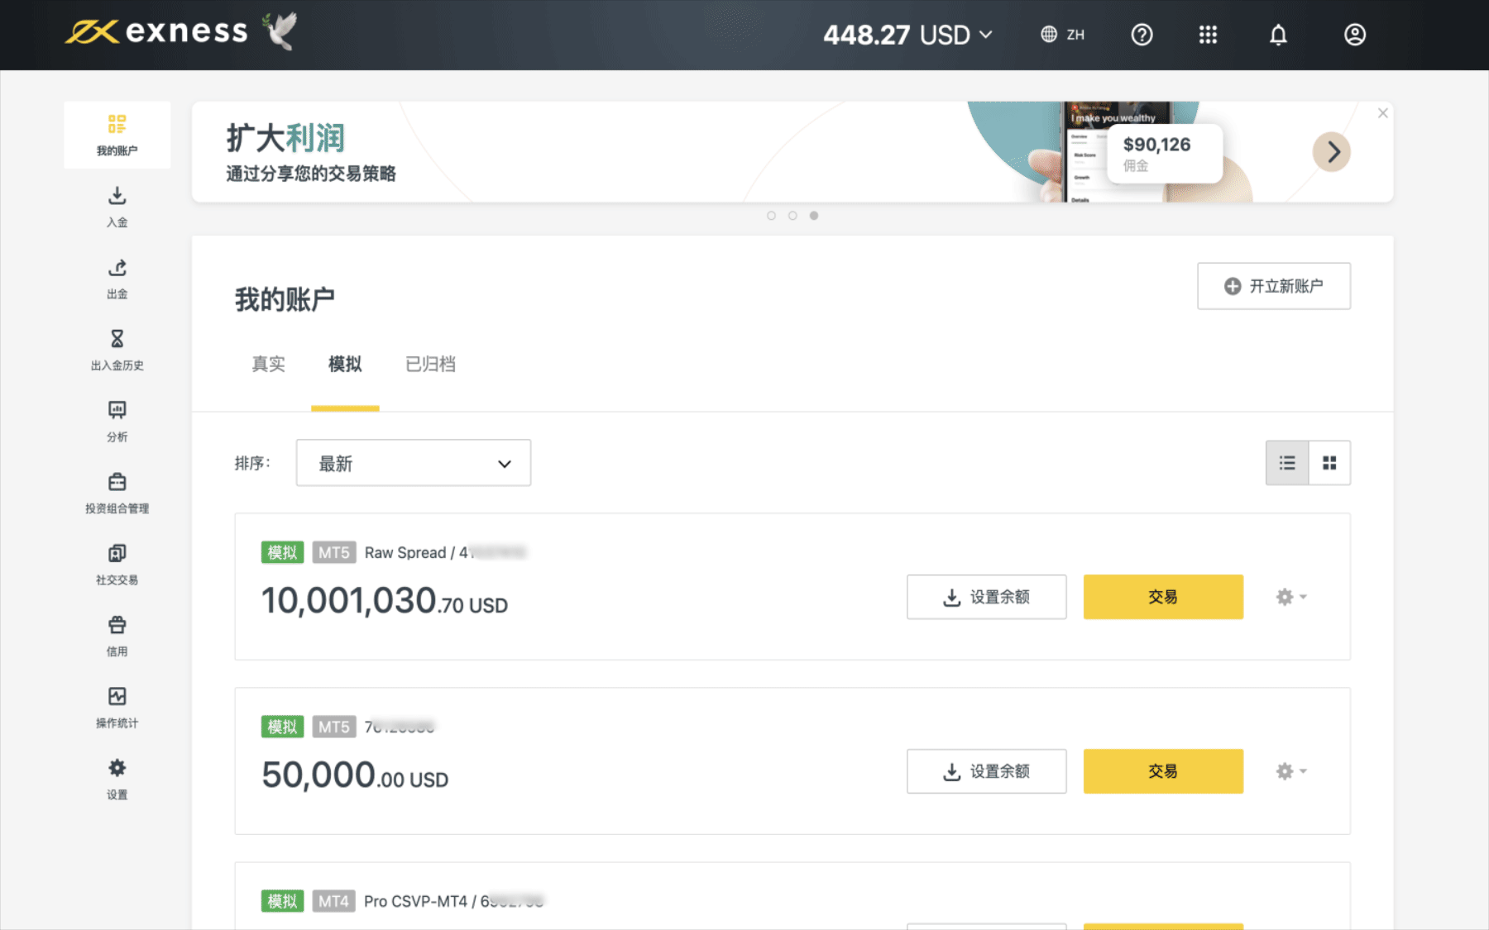
Task: Click 交易 for 50,000.00 USD account
Action: [1163, 771]
